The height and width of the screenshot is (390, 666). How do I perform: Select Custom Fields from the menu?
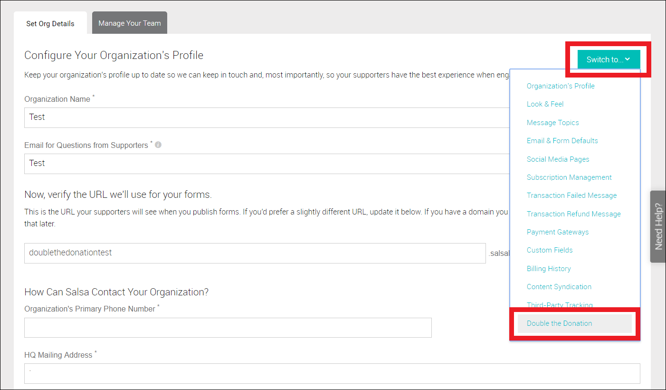click(550, 250)
